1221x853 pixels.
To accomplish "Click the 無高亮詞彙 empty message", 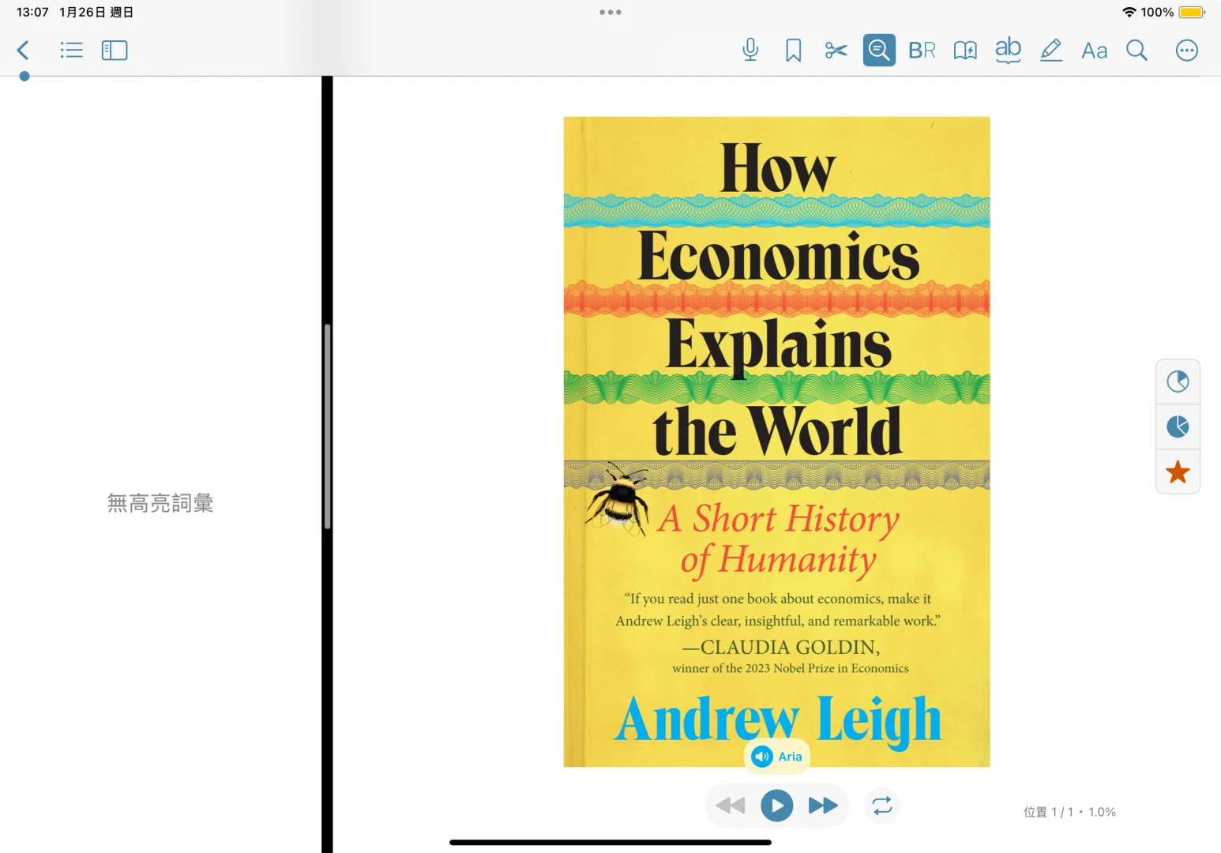I will click(x=160, y=503).
